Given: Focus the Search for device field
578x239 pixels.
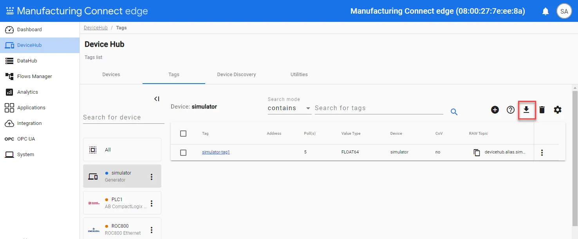Looking at the screenshot, I should tap(124, 117).
